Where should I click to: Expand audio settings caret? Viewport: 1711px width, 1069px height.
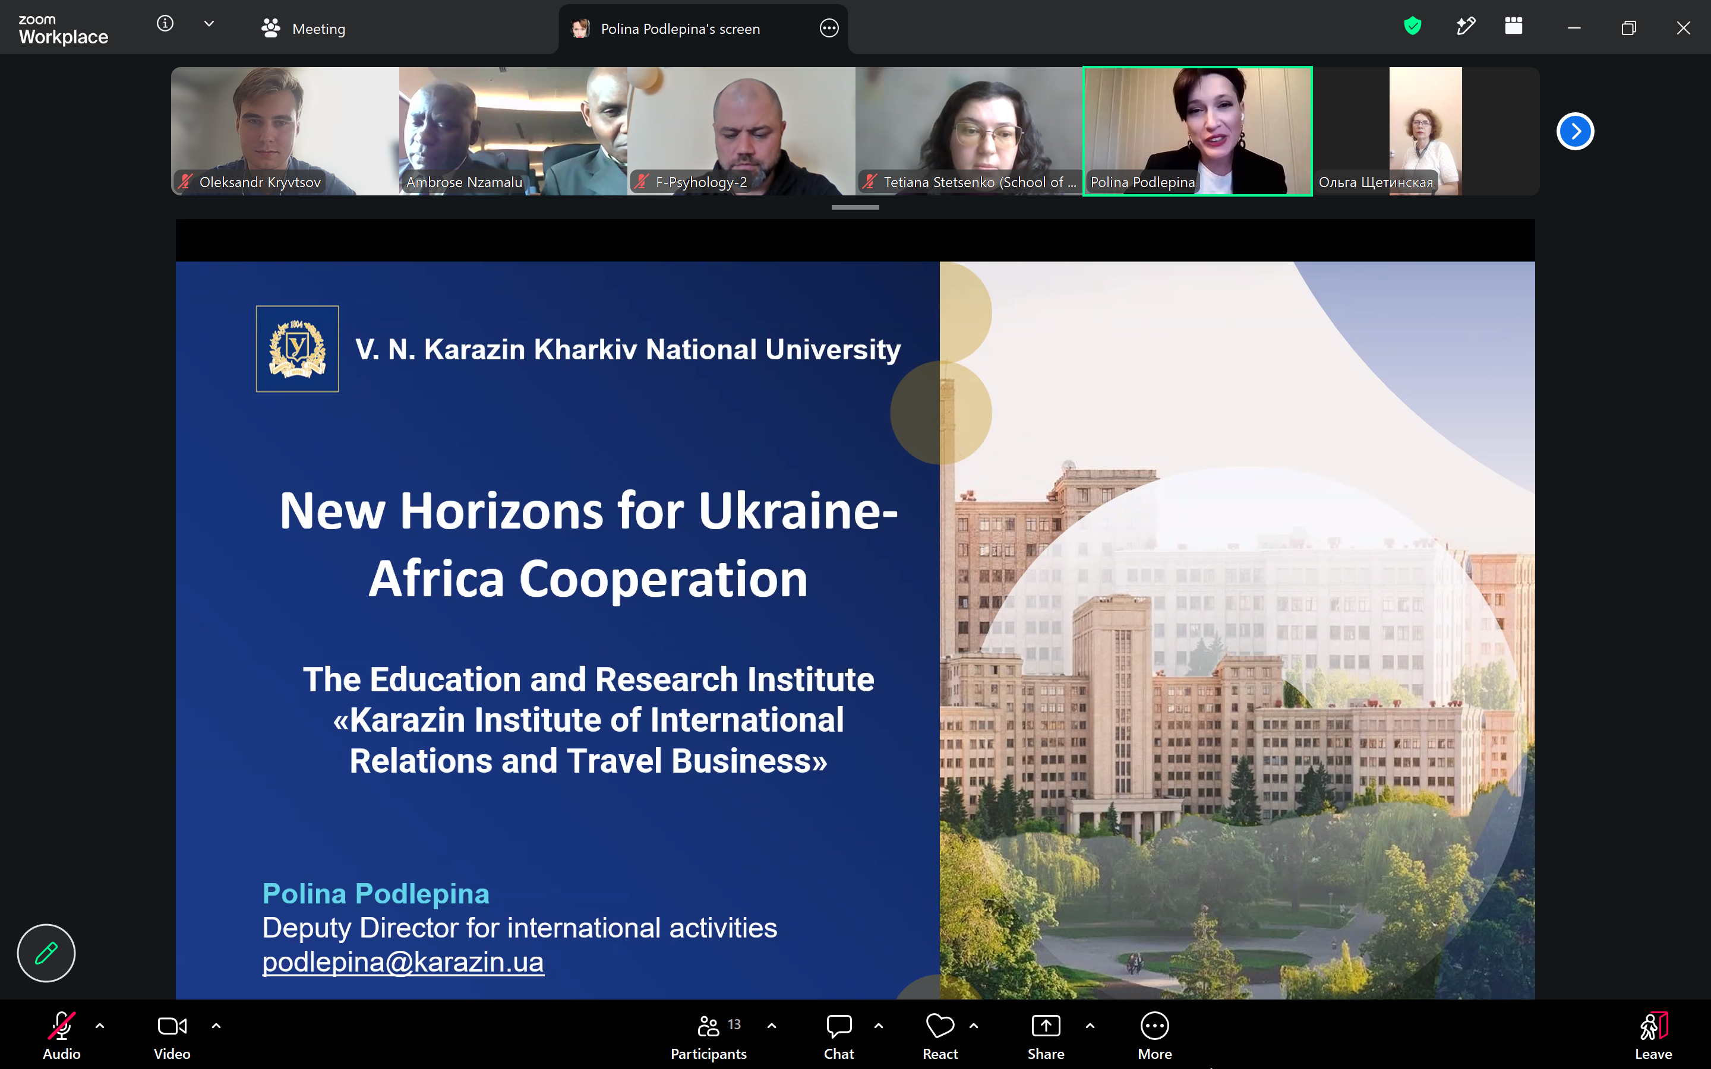100,1025
